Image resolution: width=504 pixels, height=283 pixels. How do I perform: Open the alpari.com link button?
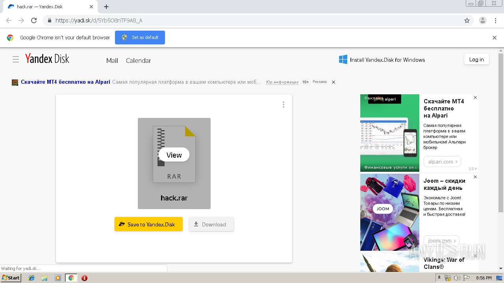pyautogui.click(x=442, y=162)
